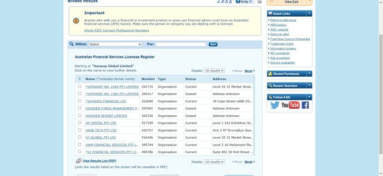Viewport: 383px width, 176px height.
Task: Click the Quick Links panel header icon
Action: pyautogui.click(x=270, y=14)
